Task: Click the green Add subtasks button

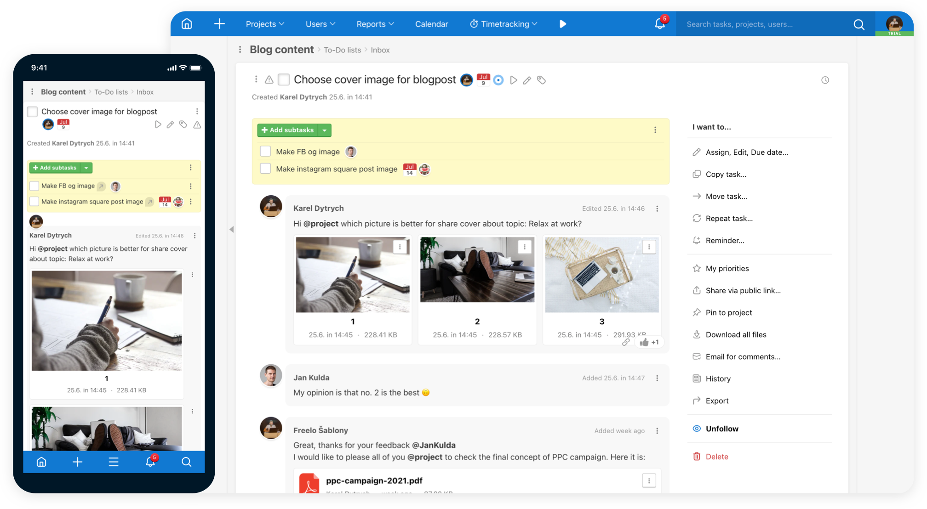Action: [x=291, y=130]
